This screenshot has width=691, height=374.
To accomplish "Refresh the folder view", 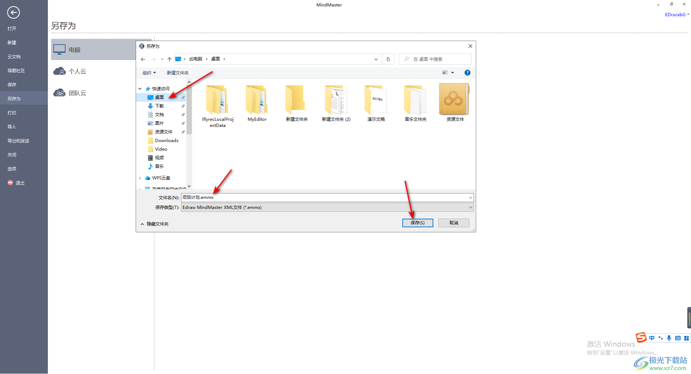I will click(388, 59).
